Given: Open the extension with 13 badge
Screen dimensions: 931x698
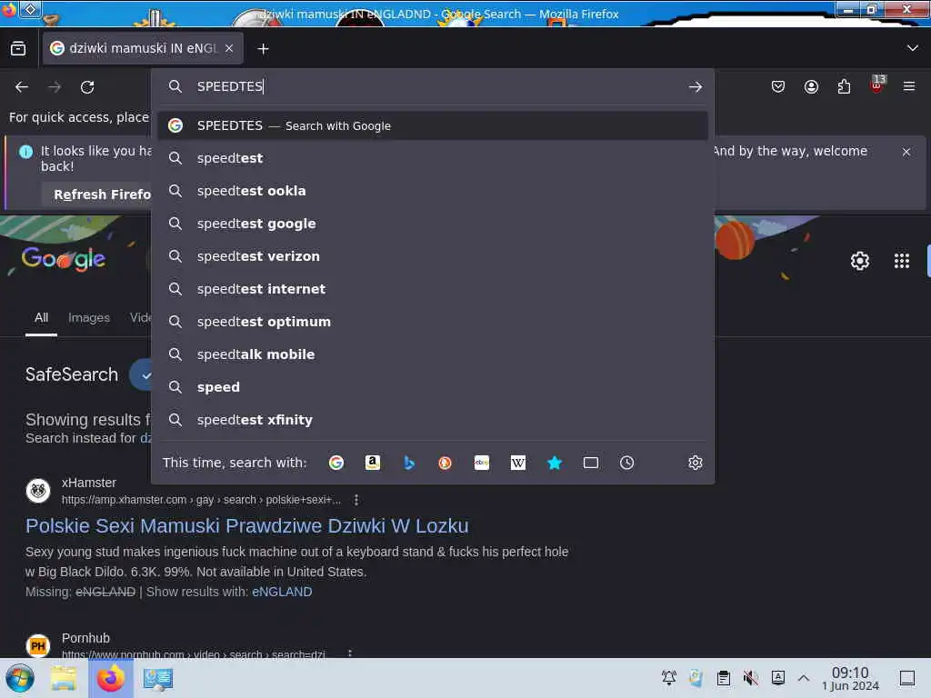Looking at the screenshot, I should pos(877,85).
